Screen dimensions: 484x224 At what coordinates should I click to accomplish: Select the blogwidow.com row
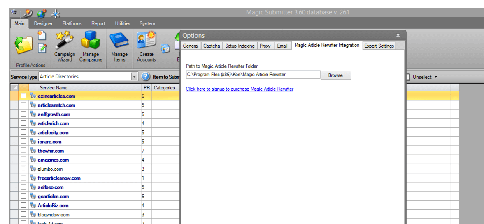click(x=95, y=215)
